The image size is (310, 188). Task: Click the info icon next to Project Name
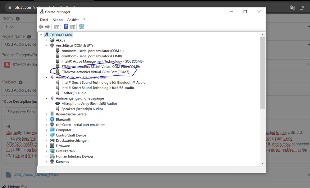coord(29,37)
